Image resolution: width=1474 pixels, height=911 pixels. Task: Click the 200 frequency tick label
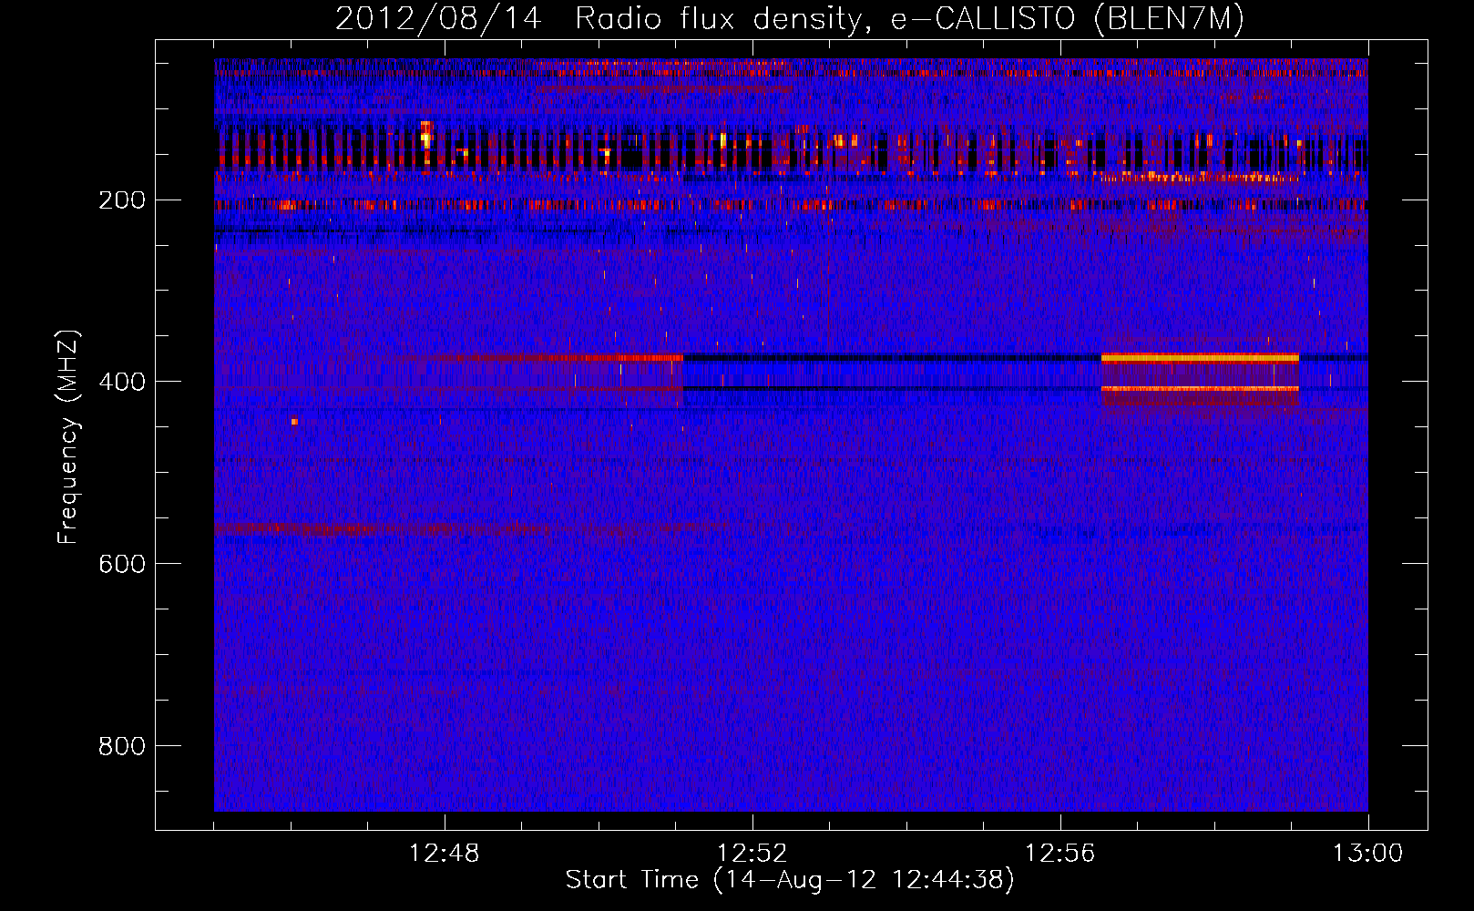point(122,200)
